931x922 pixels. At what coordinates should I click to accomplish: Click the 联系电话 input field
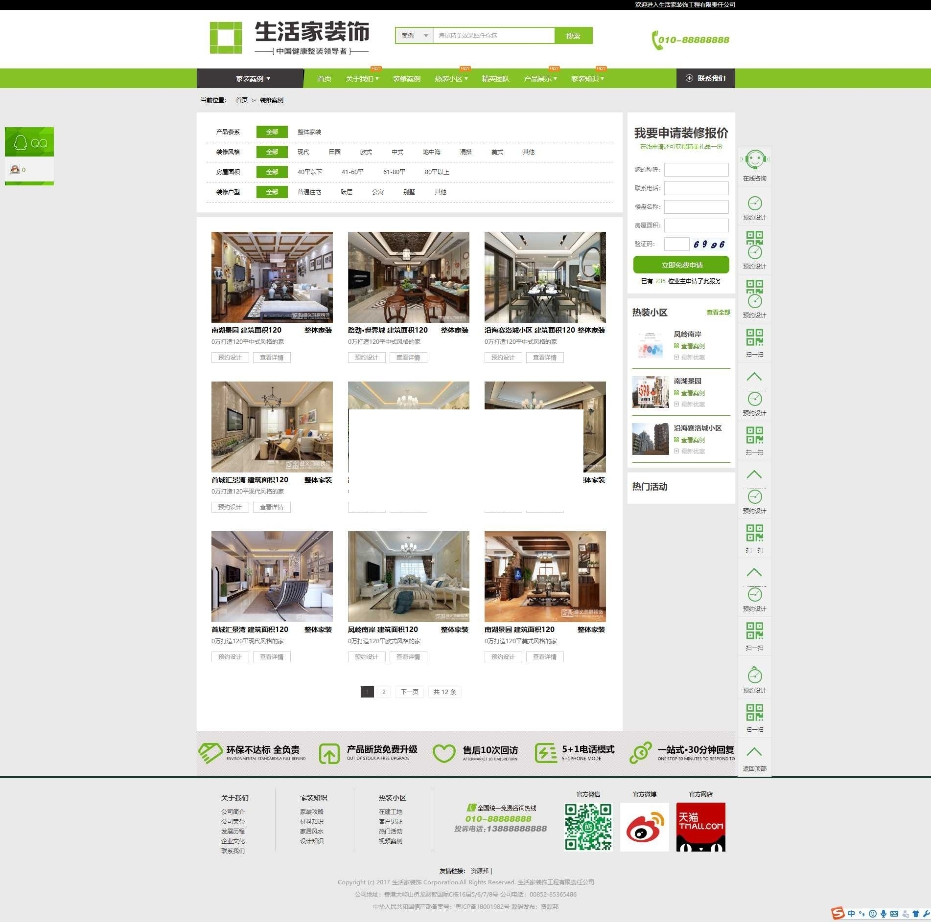pyautogui.click(x=696, y=188)
